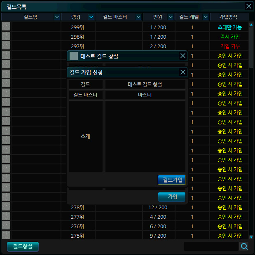This screenshot has width=255, height=255.
Task: Expand the 길드 레벨 column dropdown
Action: (x=204, y=17)
